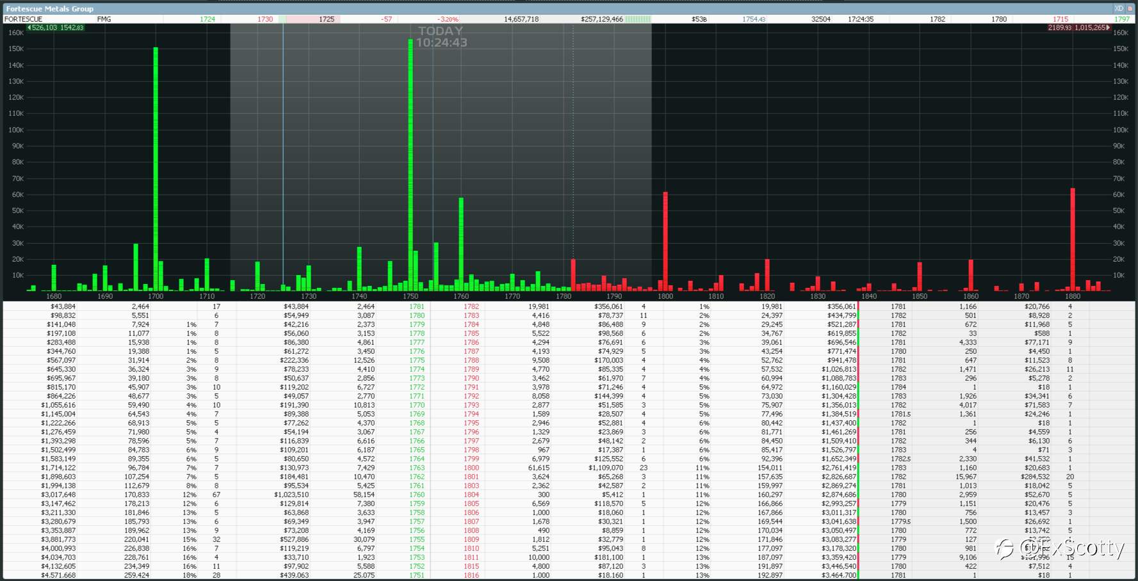1138x581 pixels.
Task: Click the bid value $222,336 cell
Action: pyautogui.click(x=294, y=360)
